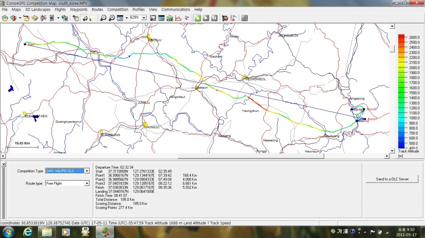The image size is (425, 238).
Task: Open the File menu
Action: point(5,9)
